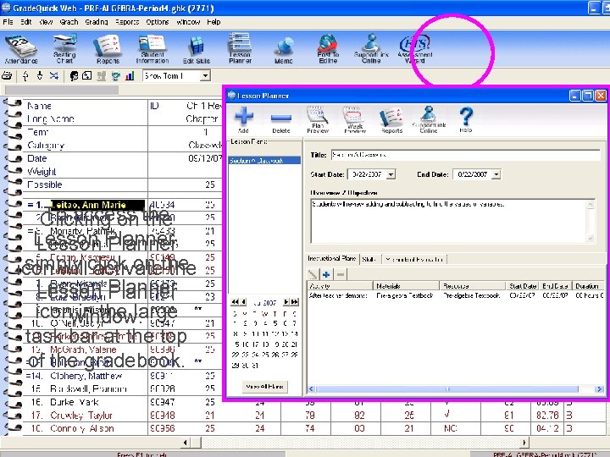This screenshot has height=457, width=610.
Task: Open the File menu
Action: point(8,22)
